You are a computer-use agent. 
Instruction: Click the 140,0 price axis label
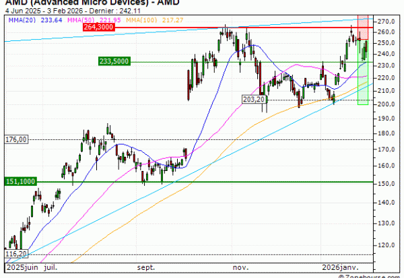(386, 203)
